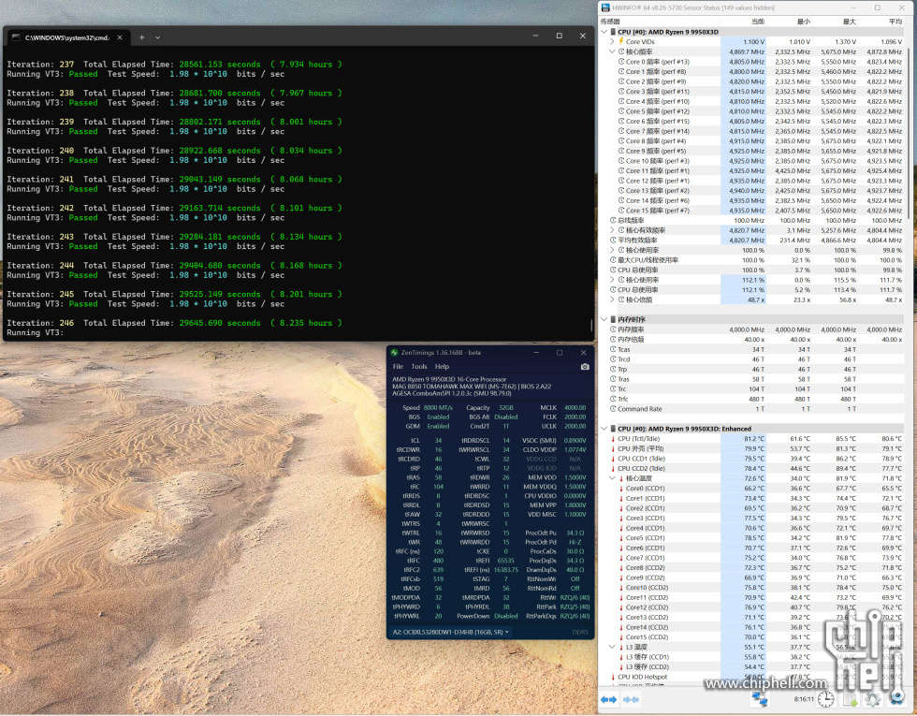Click the thermometer icon for CPU CCD2 (Tdie)
This screenshot has width=917, height=716.
click(x=613, y=469)
